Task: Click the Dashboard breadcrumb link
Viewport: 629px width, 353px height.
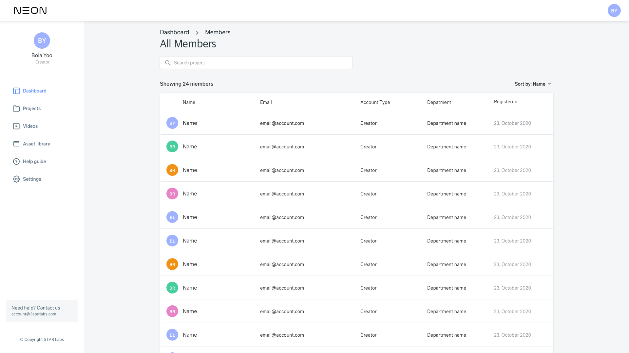Action: click(x=174, y=32)
